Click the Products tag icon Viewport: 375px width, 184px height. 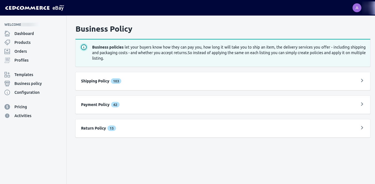tap(7, 42)
